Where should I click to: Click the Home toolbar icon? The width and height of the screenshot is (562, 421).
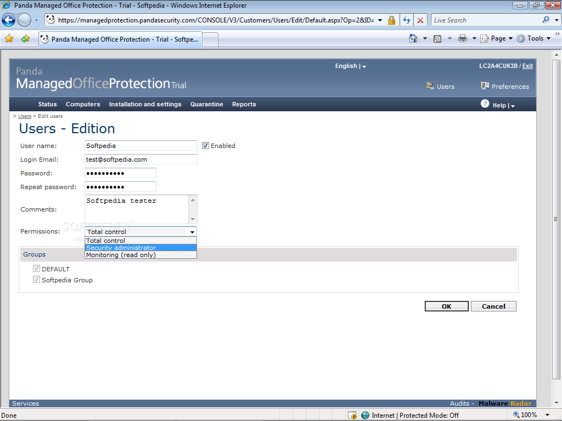413,38
